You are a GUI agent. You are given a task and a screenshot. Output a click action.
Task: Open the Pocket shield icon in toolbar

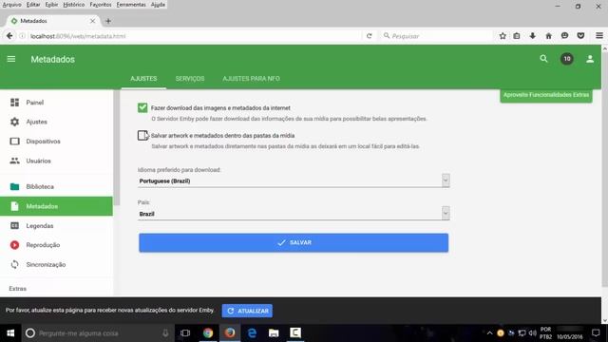click(580, 36)
